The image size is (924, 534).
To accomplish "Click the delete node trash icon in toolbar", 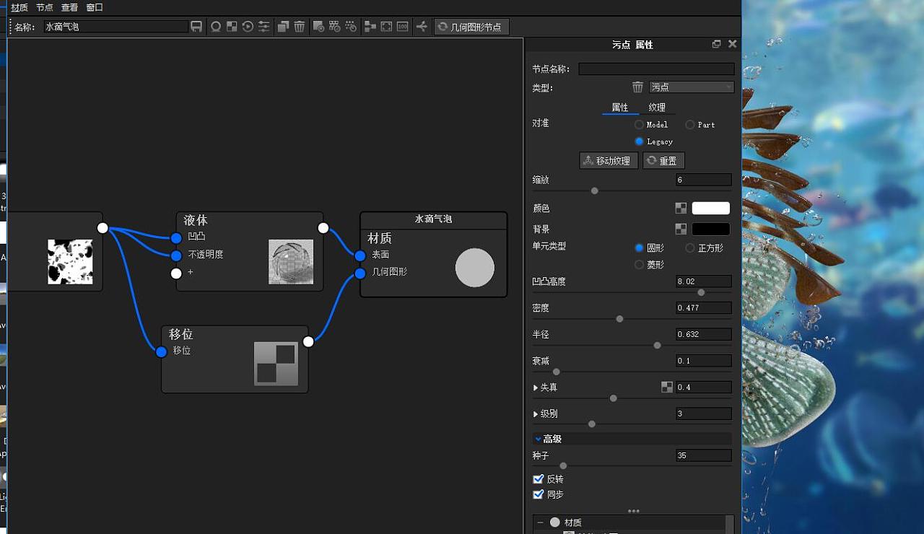I will click(x=301, y=27).
